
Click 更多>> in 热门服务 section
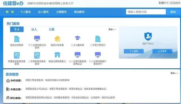coord(112,29)
